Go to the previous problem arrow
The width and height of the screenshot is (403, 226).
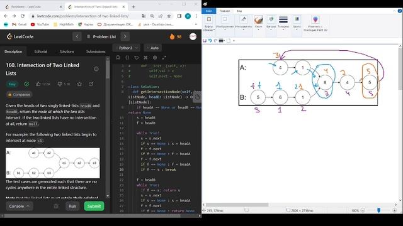[x=77, y=36]
